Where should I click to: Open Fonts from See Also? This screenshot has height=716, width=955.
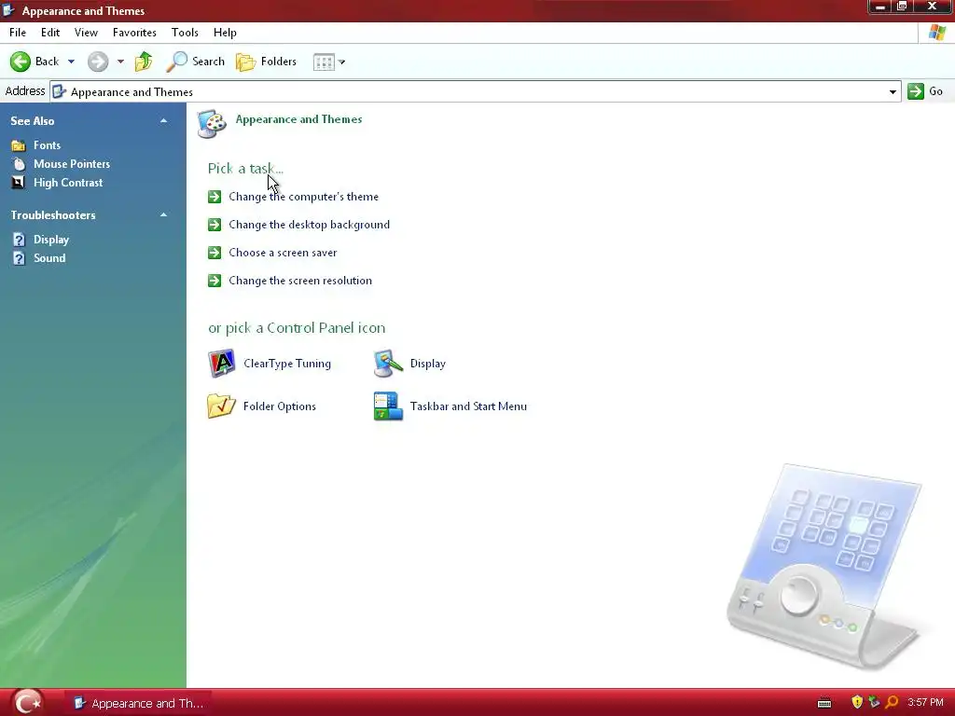point(47,145)
